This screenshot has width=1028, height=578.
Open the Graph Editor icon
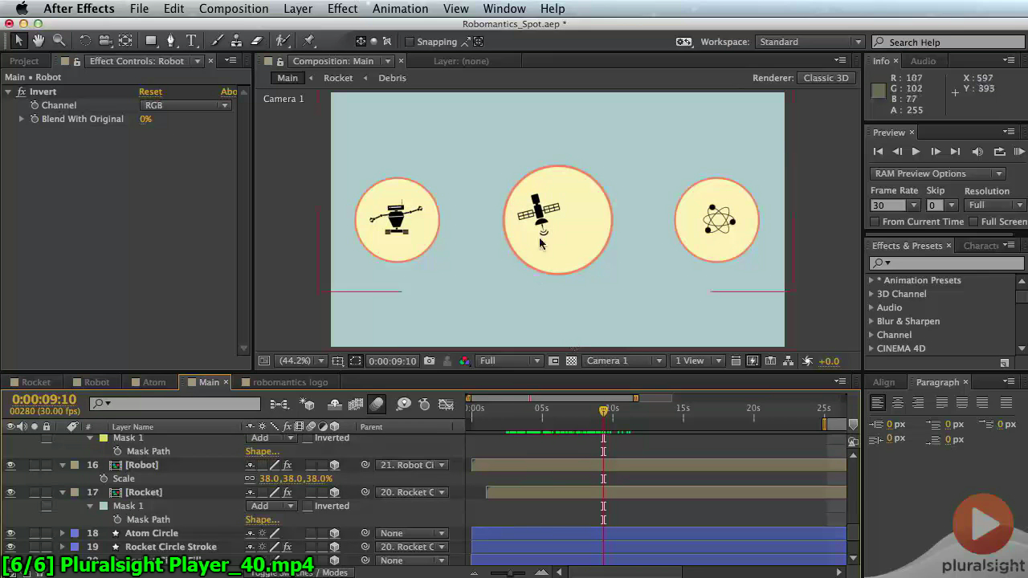pos(446,405)
